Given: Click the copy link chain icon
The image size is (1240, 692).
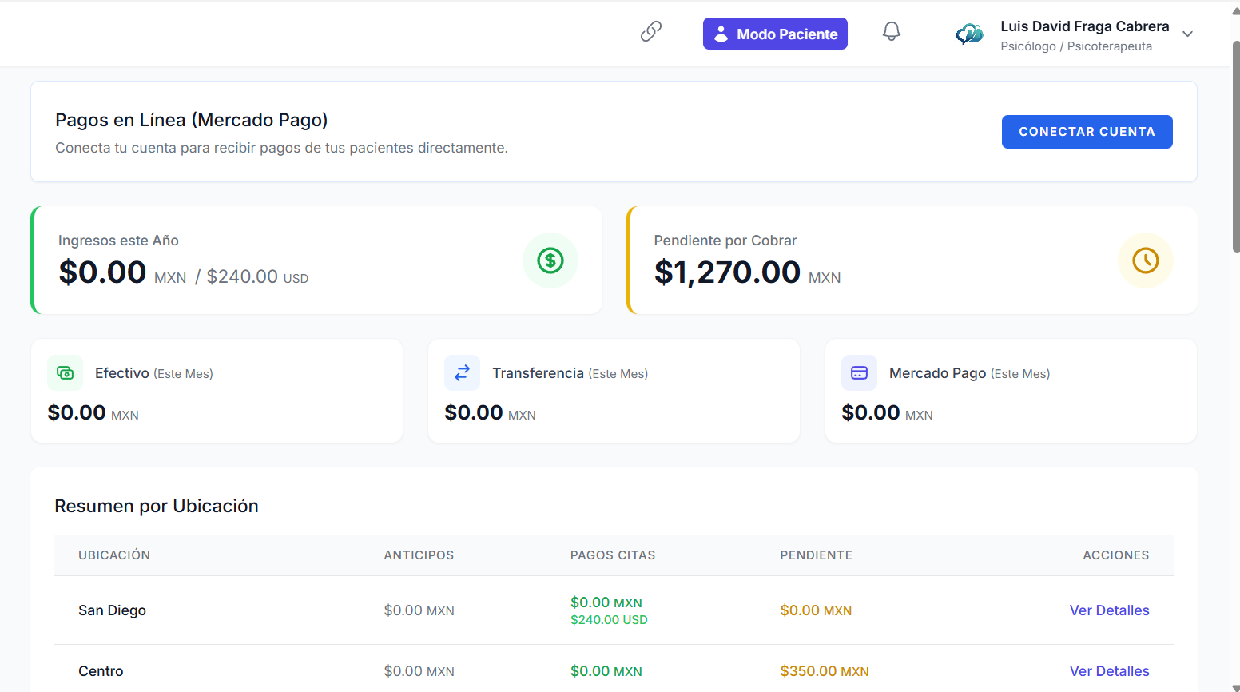Looking at the screenshot, I should click(651, 32).
